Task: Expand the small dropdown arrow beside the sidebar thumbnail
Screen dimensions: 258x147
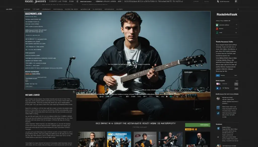Action: tap(236, 84)
